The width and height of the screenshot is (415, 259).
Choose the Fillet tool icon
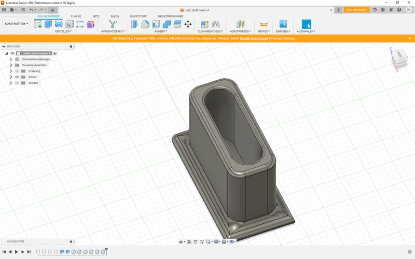[x=145, y=24]
